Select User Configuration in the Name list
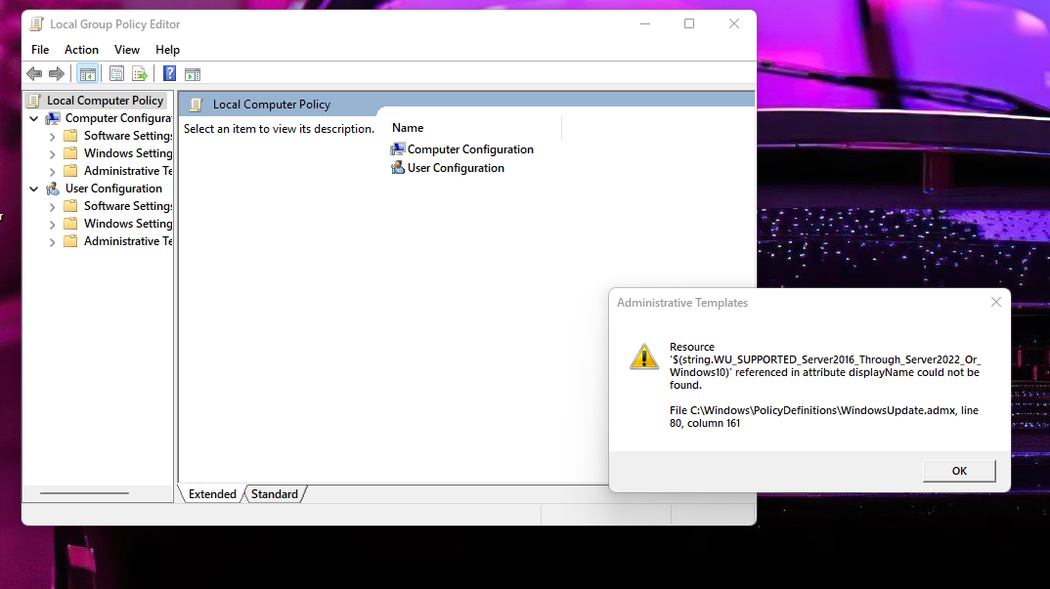Image resolution: width=1050 pixels, height=589 pixels. 455,168
